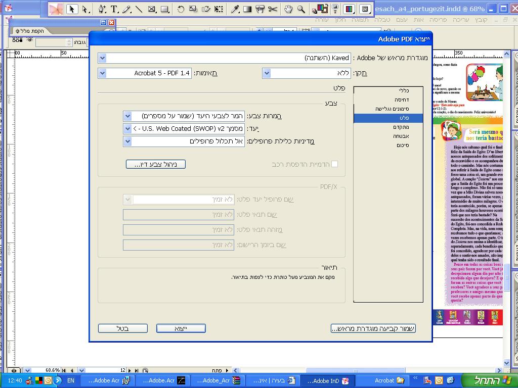Open the עזרה (Help) menu
The image size is (518, 388).
321,20
